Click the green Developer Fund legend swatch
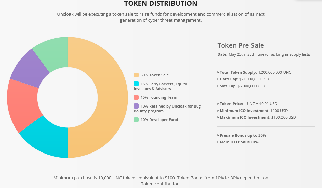 136,120
